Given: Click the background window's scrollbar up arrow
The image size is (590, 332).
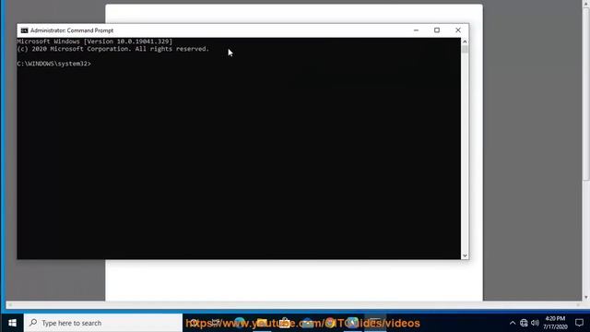Looking at the screenshot, I should click(x=586, y=3).
